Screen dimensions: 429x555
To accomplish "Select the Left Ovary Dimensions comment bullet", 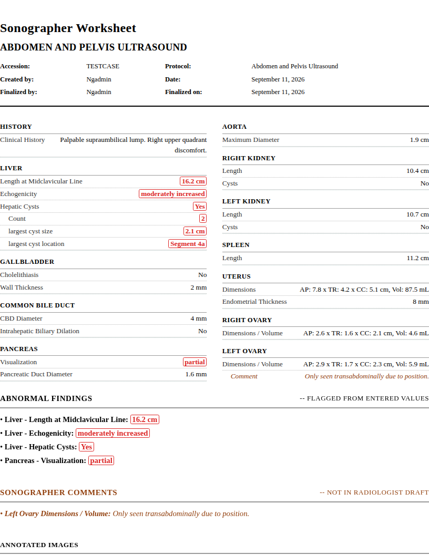I will (x=125, y=513).
